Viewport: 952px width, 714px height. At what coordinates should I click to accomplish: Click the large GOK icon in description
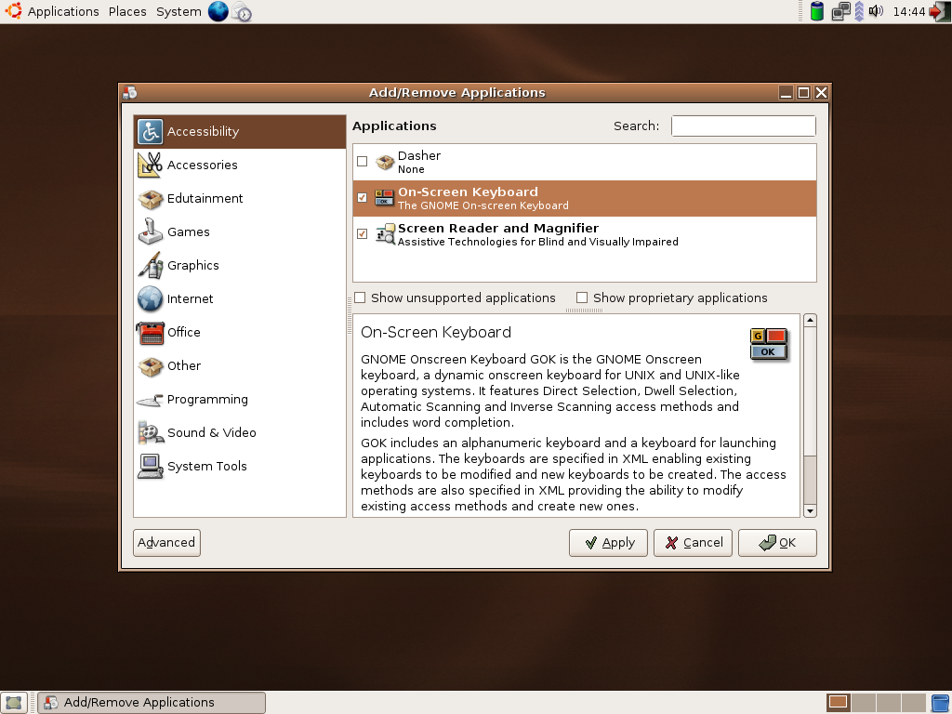769,344
